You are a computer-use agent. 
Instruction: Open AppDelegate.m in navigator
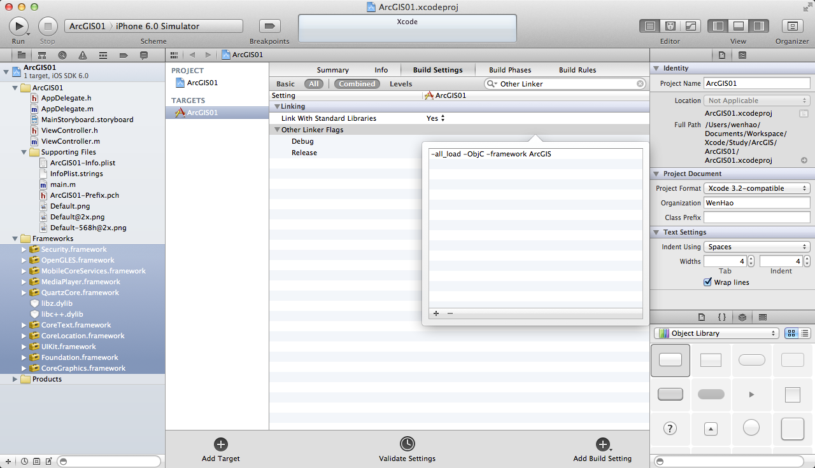pyautogui.click(x=67, y=109)
